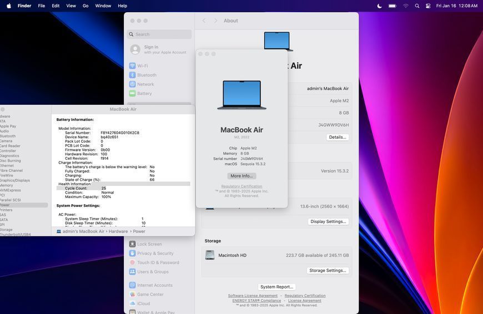Click Macintosh HD disk icon
483x314 pixels.
[x=210, y=255]
